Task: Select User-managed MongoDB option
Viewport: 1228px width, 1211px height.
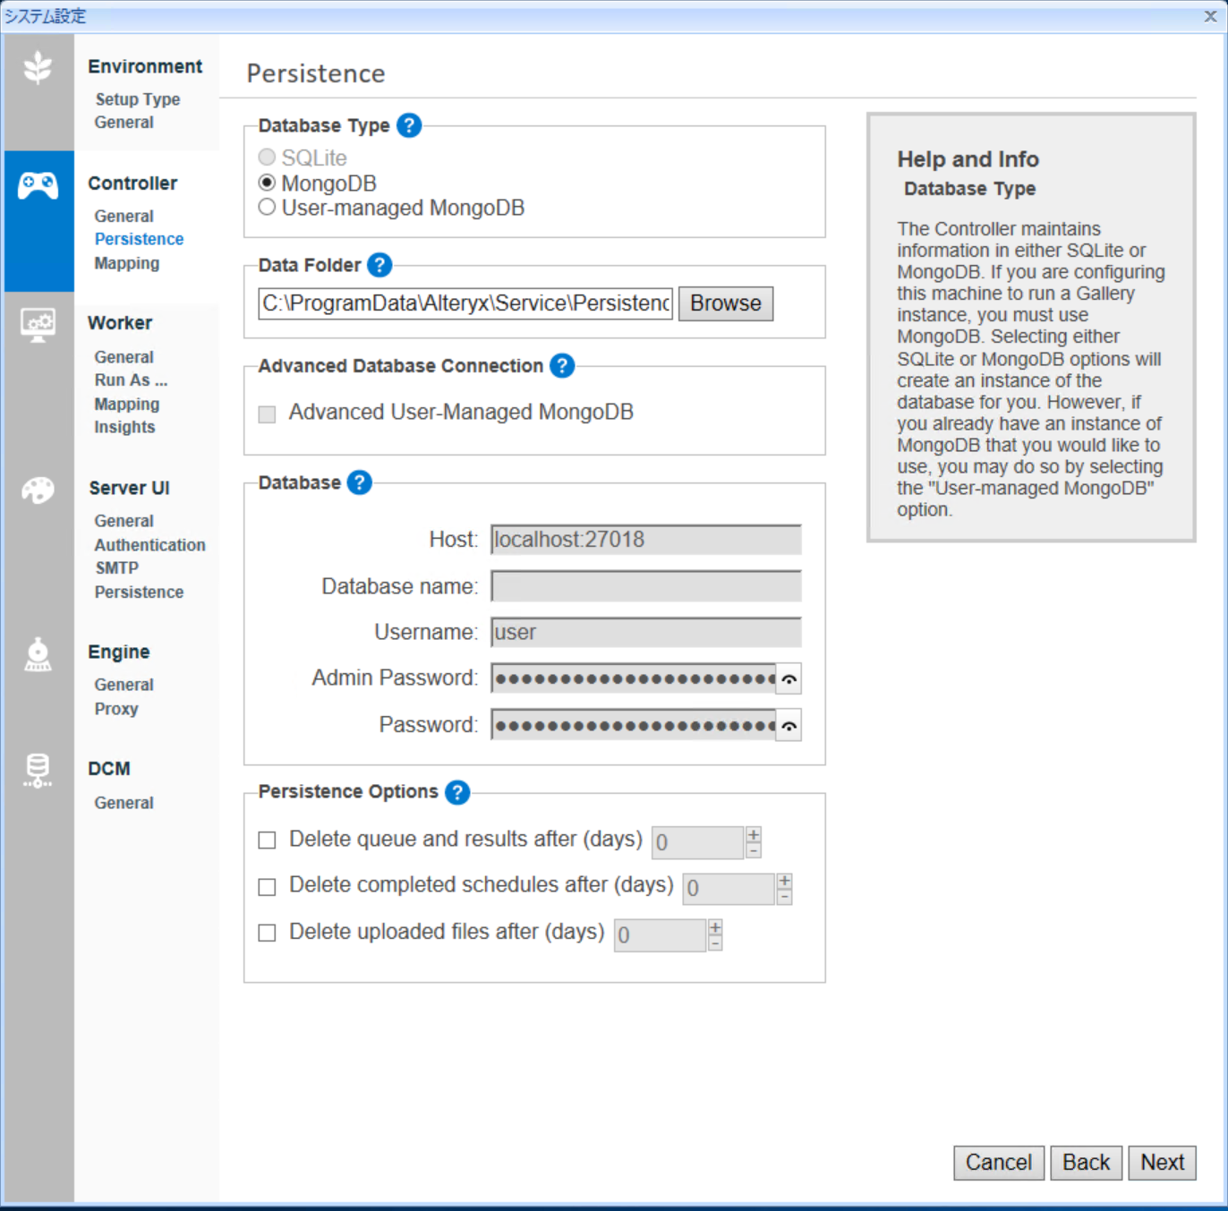Action: [x=267, y=207]
